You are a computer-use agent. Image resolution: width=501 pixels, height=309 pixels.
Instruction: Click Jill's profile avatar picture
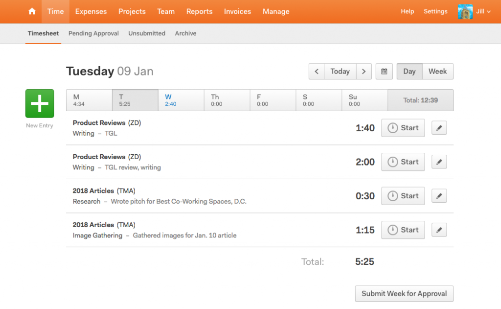tap(465, 12)
